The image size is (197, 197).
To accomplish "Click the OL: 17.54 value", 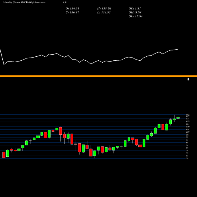I will point(136,17).
